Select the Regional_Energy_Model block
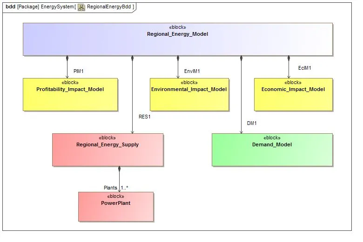 [x=178, y=39]
